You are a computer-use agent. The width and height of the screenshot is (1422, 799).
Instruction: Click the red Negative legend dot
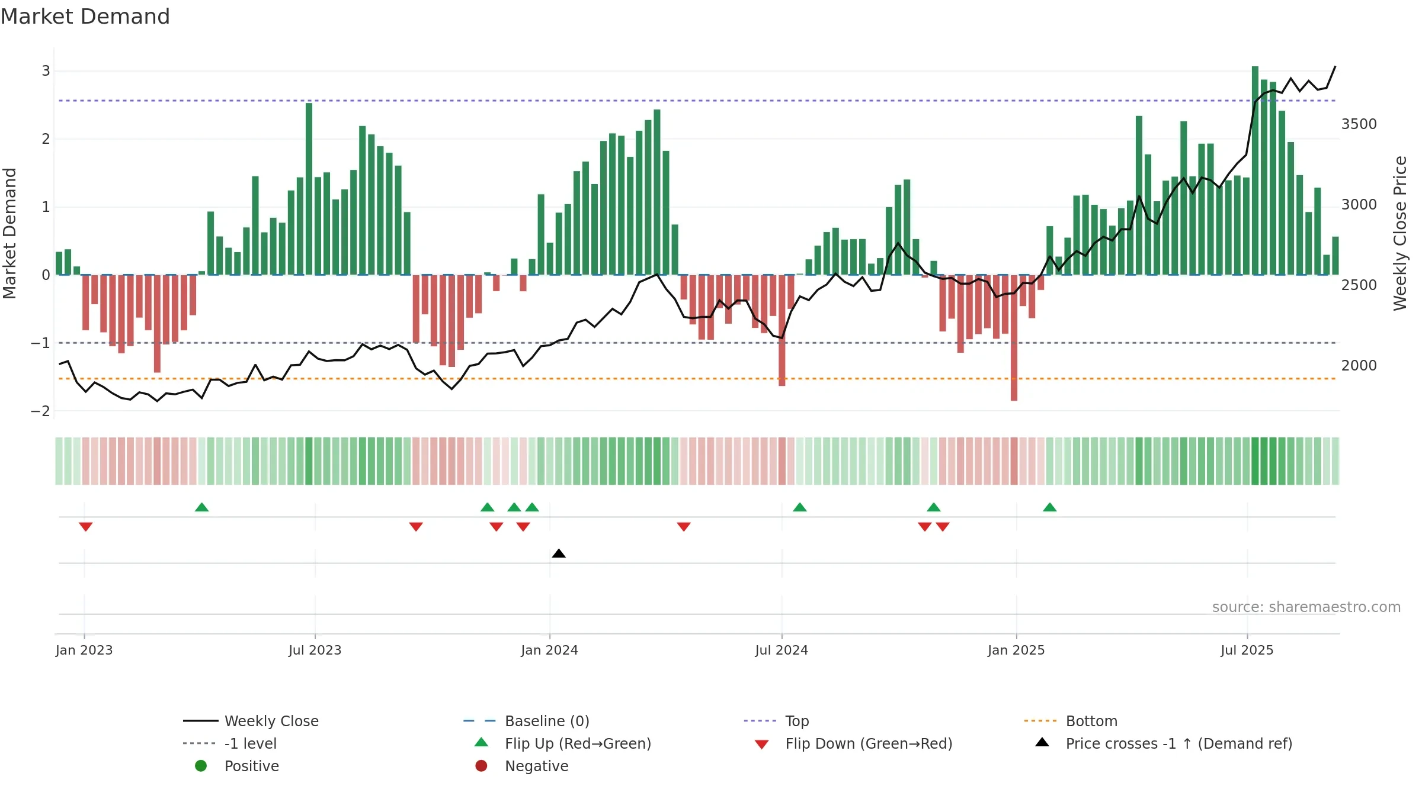coord(481,766)
